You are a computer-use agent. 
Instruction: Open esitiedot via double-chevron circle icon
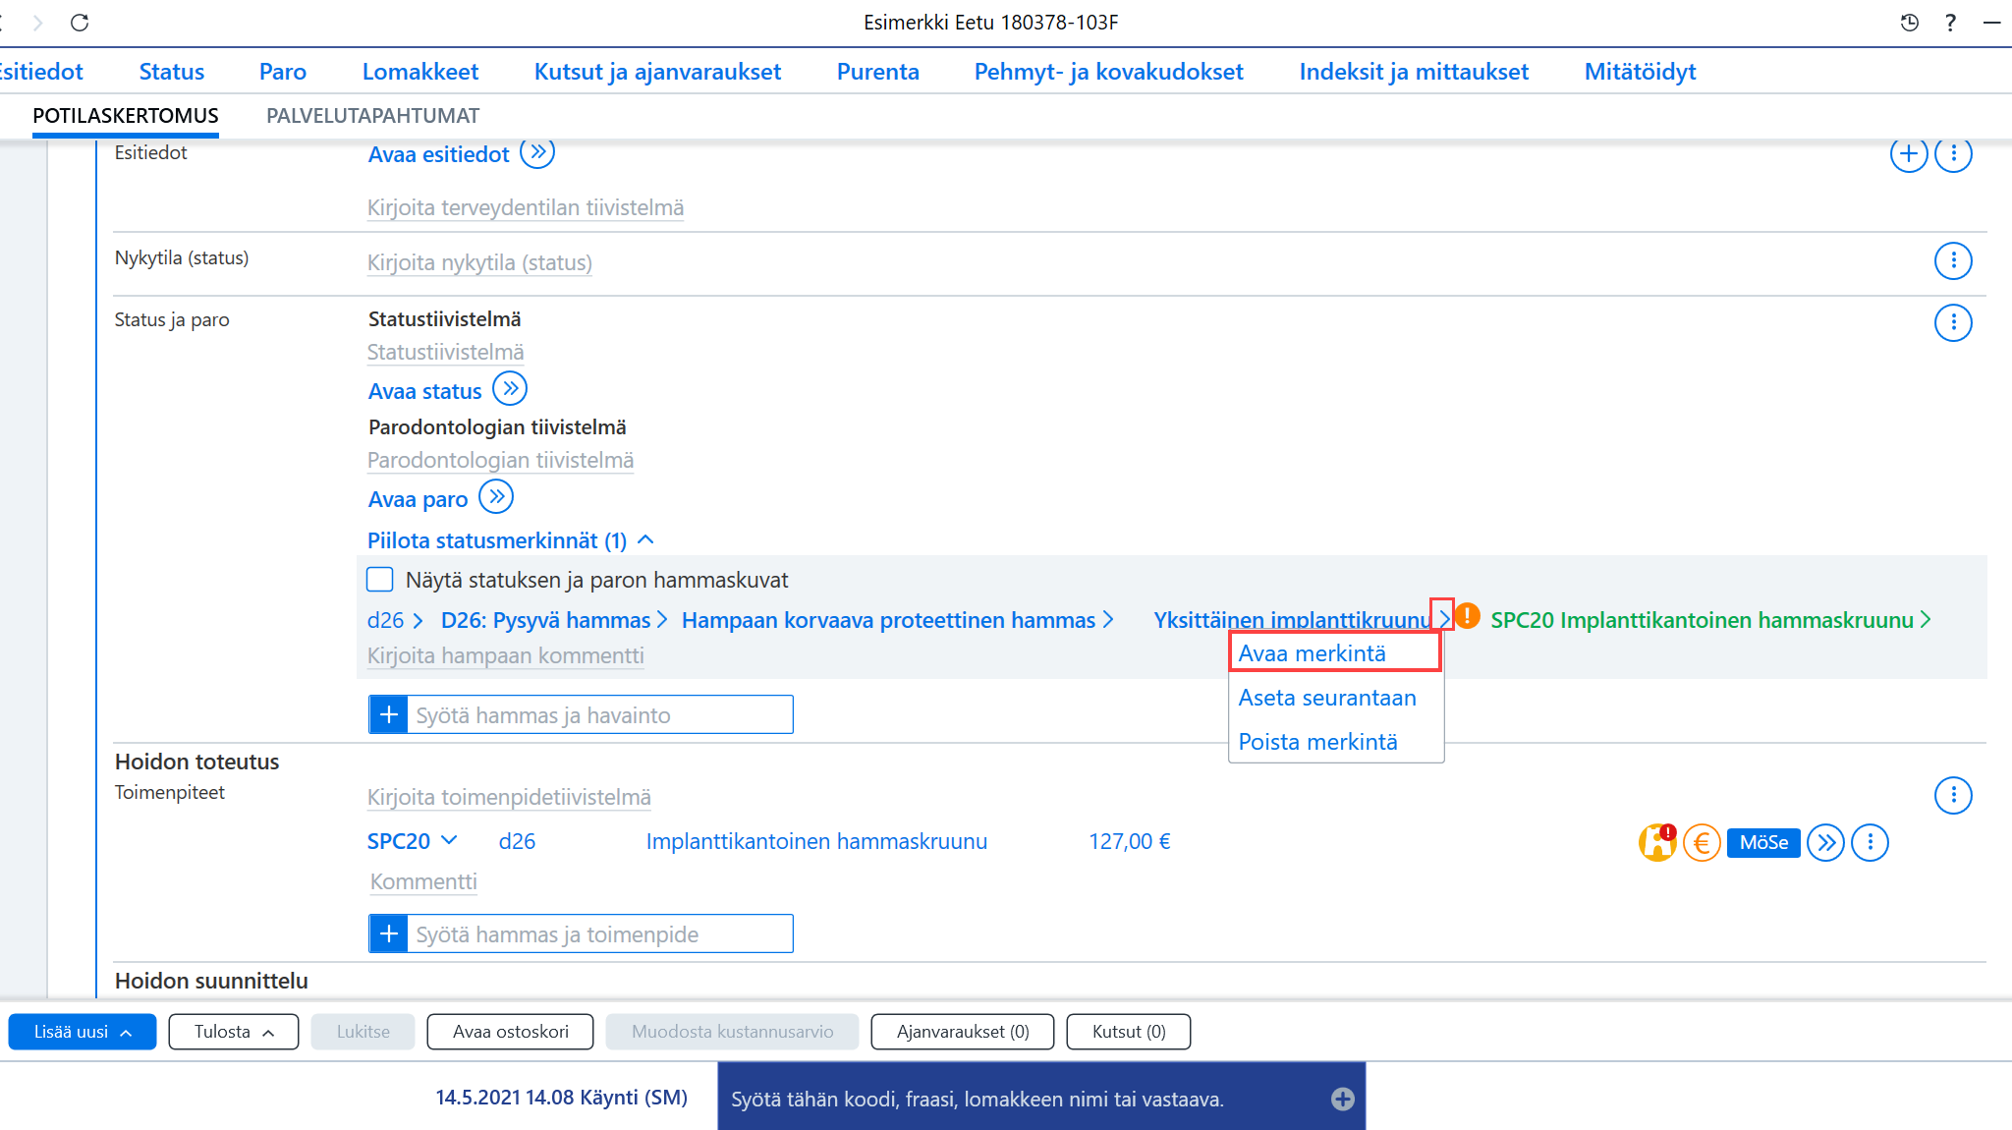click(x=537, y=153)
